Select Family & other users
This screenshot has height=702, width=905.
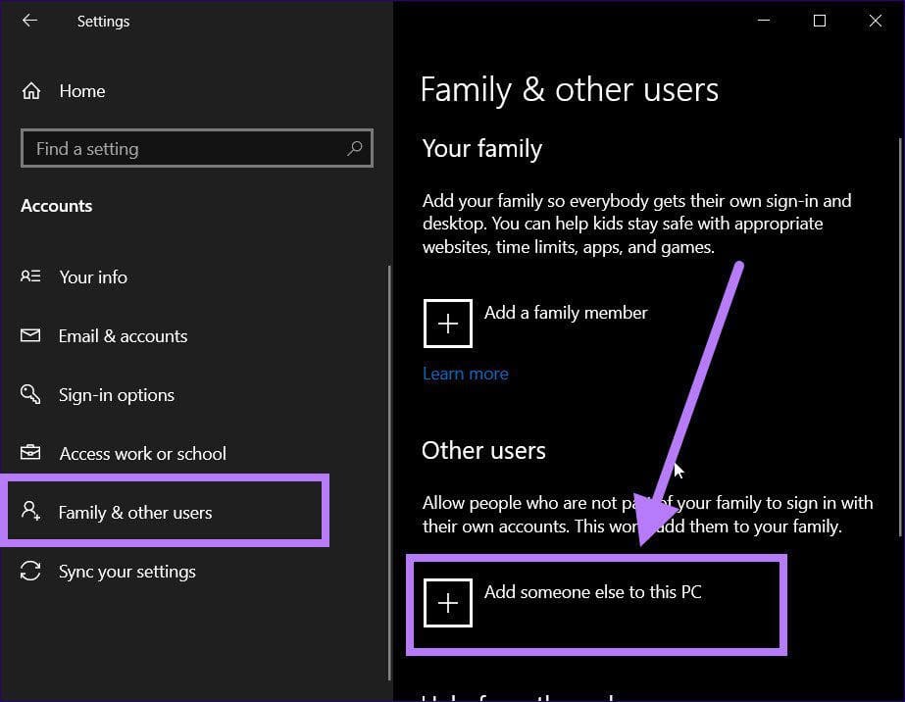point(165,512)
